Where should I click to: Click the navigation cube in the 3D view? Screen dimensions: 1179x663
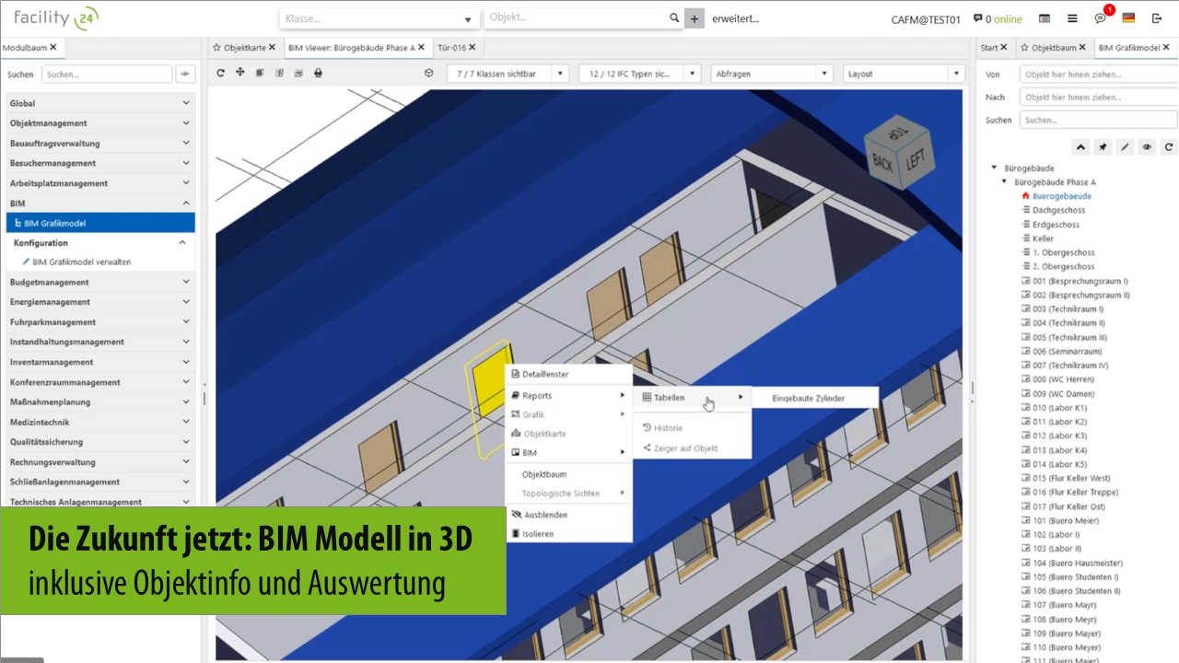[899, 152]
